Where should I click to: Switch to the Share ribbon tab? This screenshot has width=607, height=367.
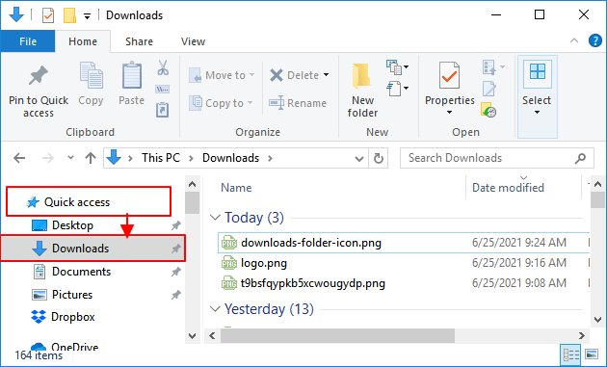pyautogui.click(x=139, y=41)
